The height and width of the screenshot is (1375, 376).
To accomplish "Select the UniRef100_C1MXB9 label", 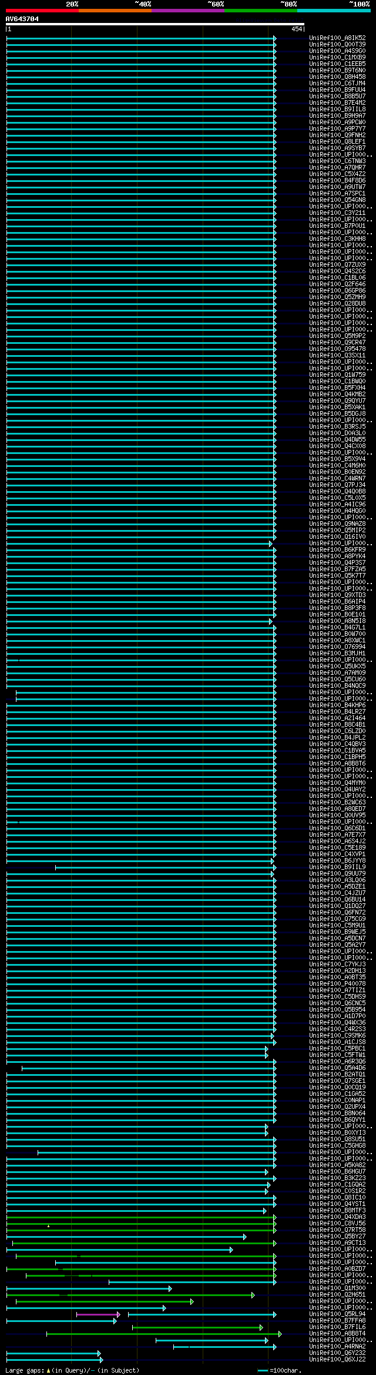I will coord(337,58).
